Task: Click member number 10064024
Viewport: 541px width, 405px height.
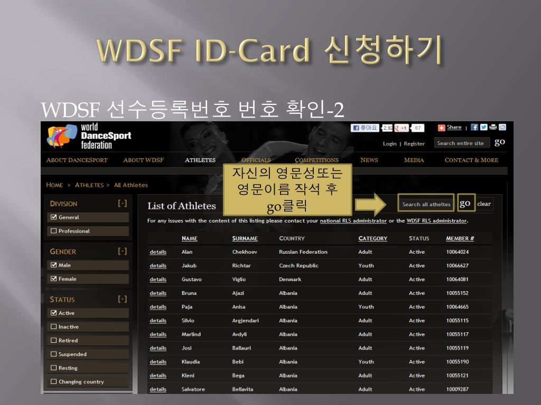Action: pyautogui.click(x=458, y=252)
